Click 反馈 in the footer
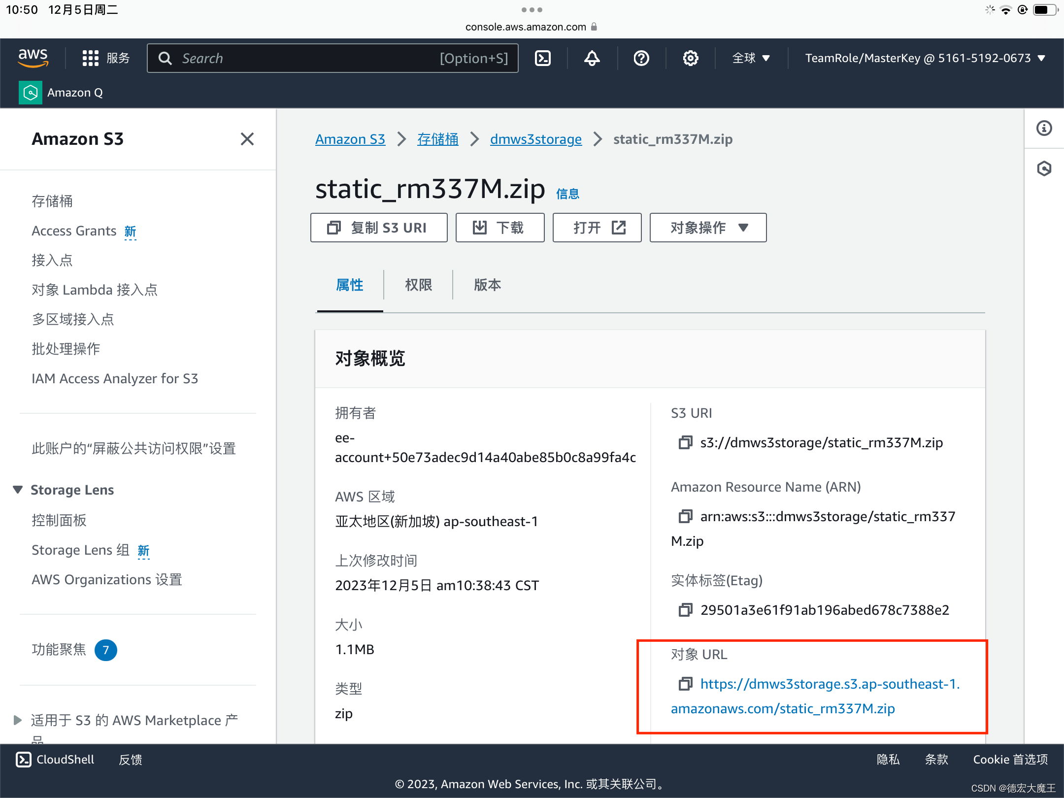This screenshot has width=1064, height=798. pos(131,760)
